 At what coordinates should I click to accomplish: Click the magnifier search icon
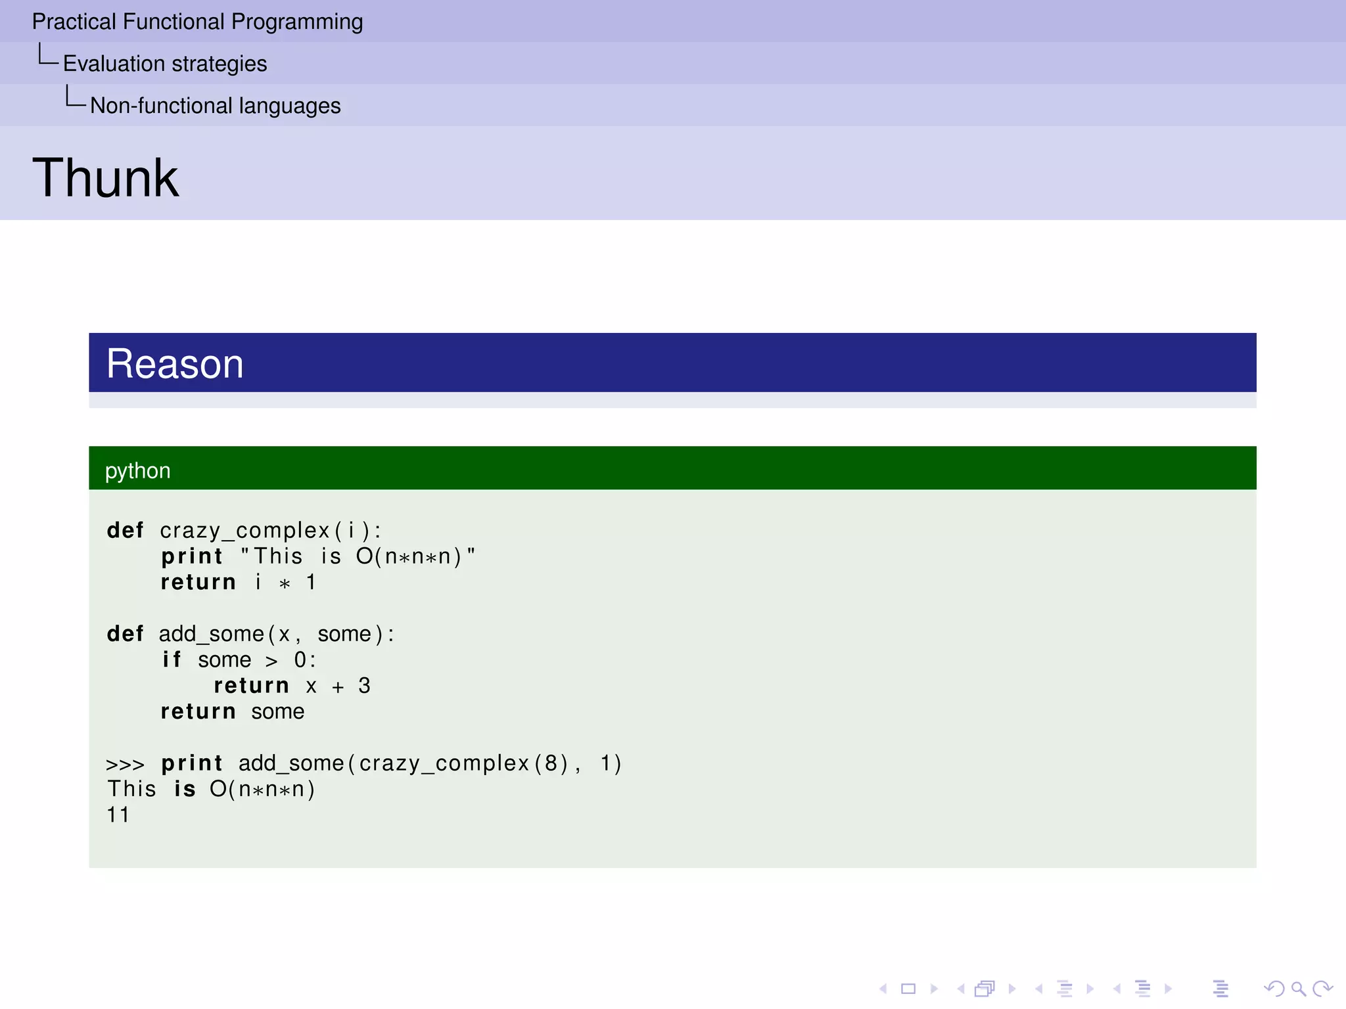click(x=1298, y=989)
